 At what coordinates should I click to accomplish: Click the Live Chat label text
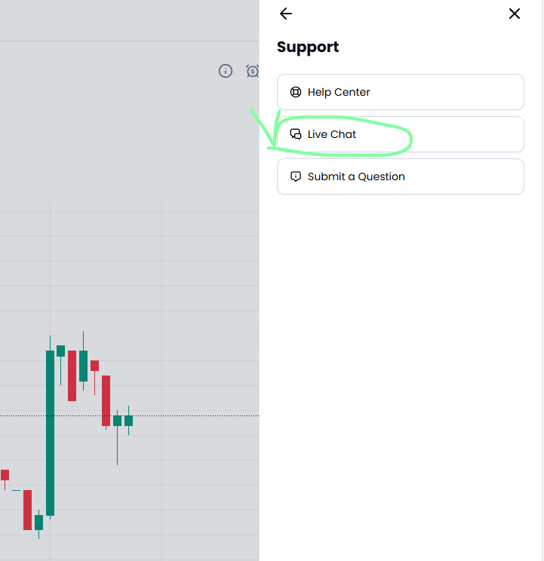coord(332,134)
